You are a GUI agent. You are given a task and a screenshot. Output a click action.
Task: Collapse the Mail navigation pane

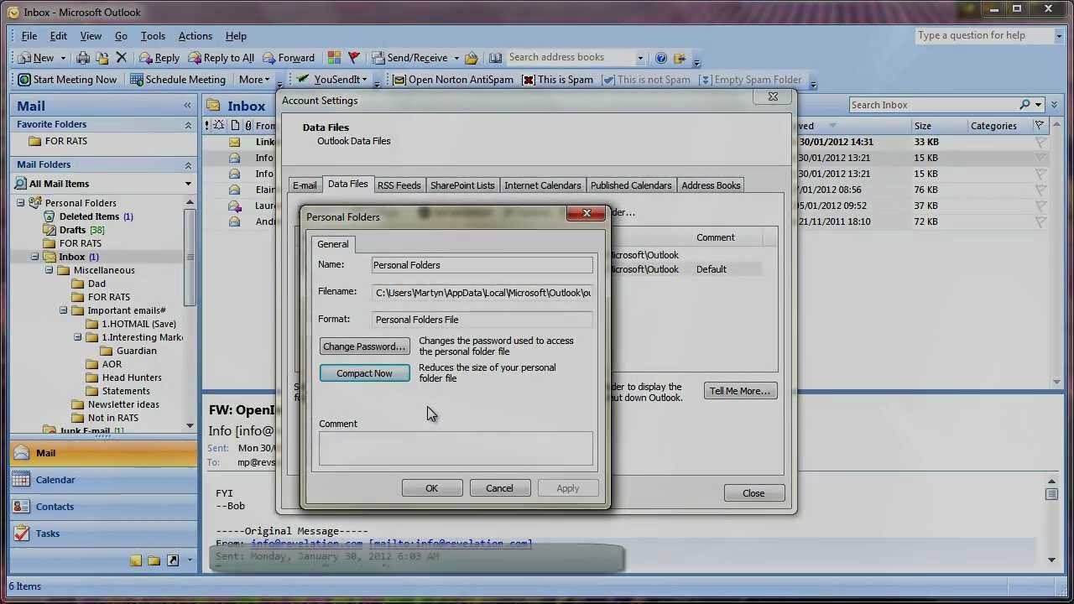(188, 106)
